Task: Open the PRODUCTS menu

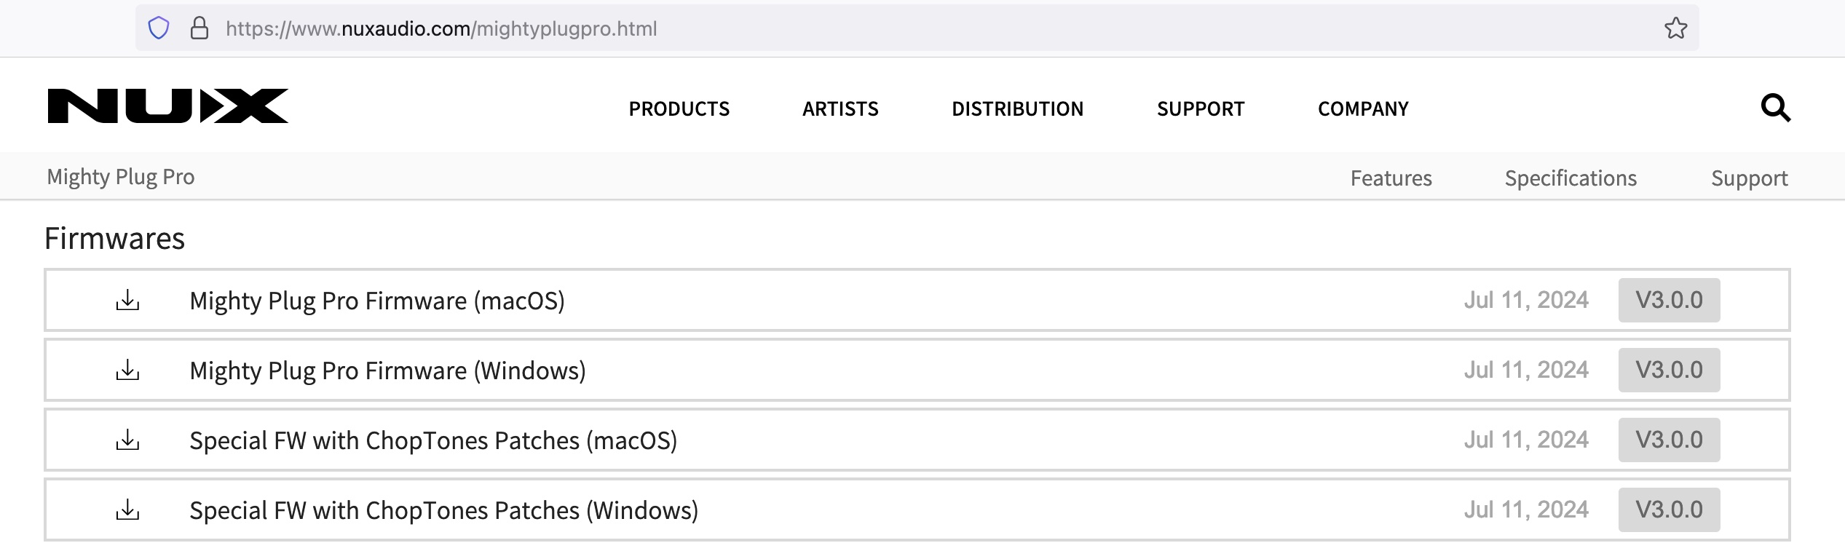Action: point(679,109)
